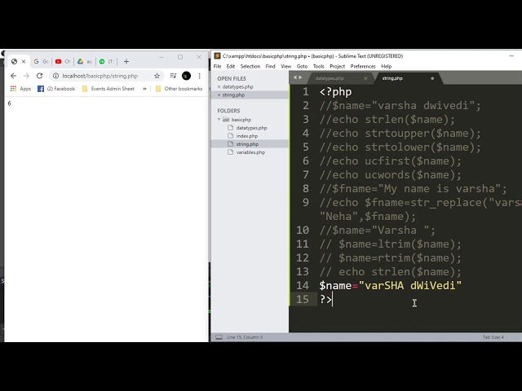Open the File menu in Sublime Text
Screen dimensions: 522x391
218,66
